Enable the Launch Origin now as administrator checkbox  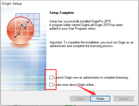click(51, 77)
